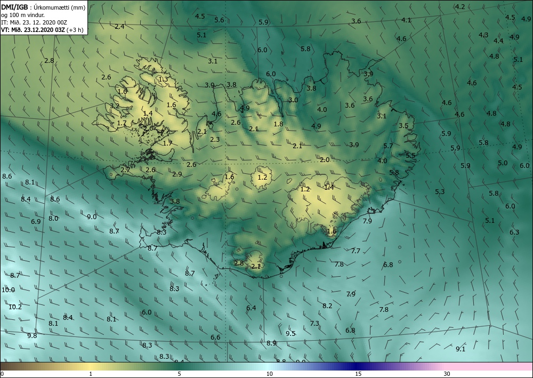Viewport: 533px width, 378px height.
Task: Click the 2.7 value on the map
Action: point(125,170)
